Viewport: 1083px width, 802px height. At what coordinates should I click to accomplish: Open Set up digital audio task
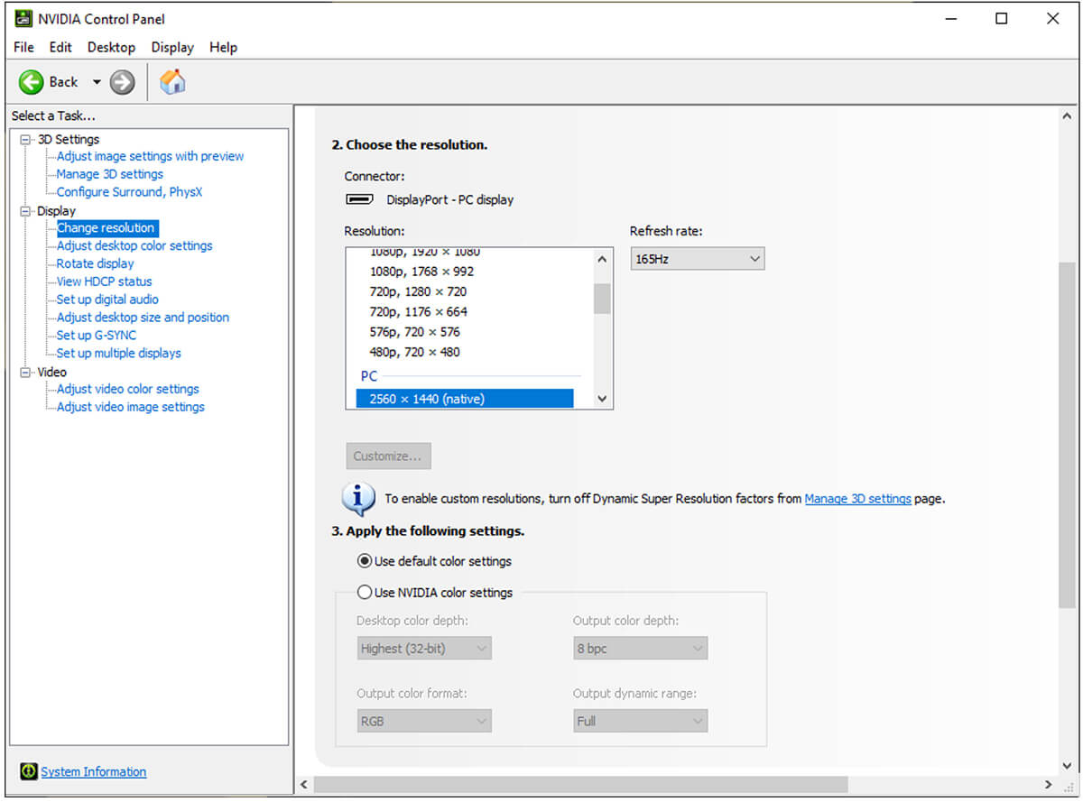(x=107, y=300)
